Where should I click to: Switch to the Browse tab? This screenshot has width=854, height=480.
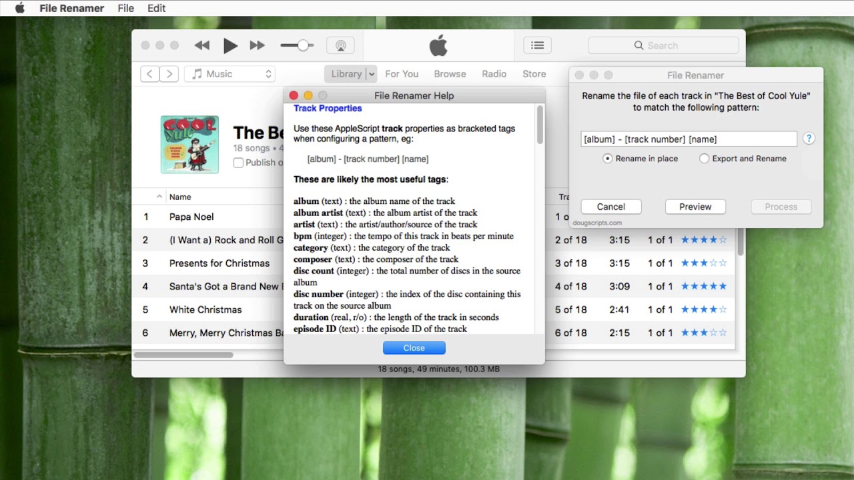coord(450,74)
